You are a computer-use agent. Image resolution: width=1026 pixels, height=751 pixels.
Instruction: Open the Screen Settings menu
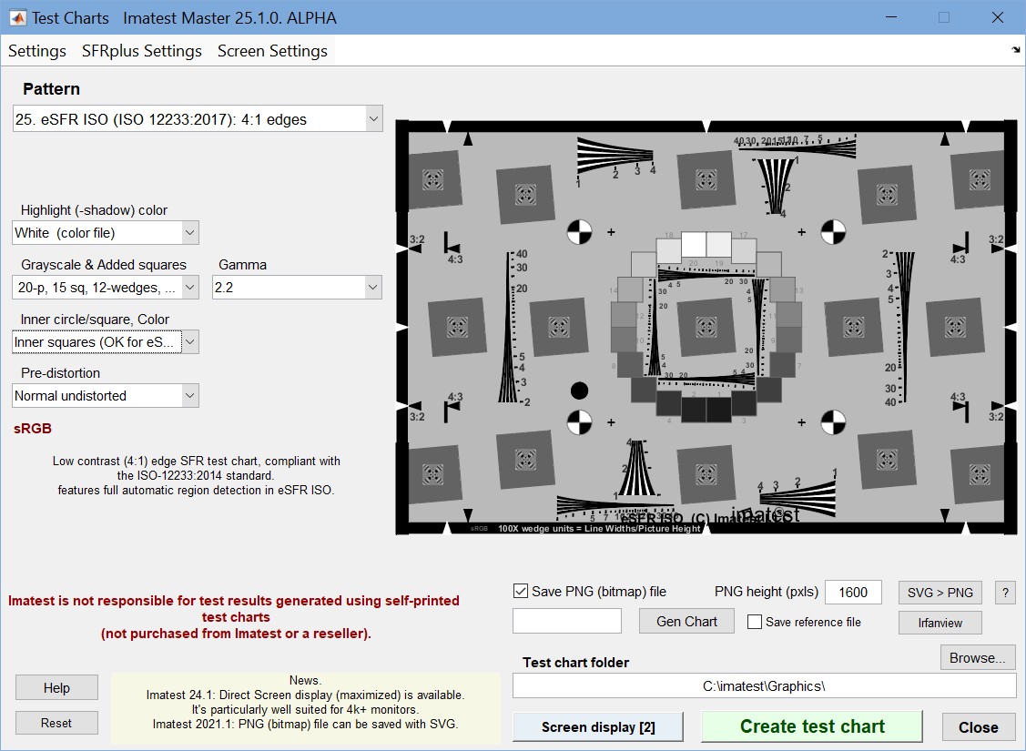click(x=272, y=51)
